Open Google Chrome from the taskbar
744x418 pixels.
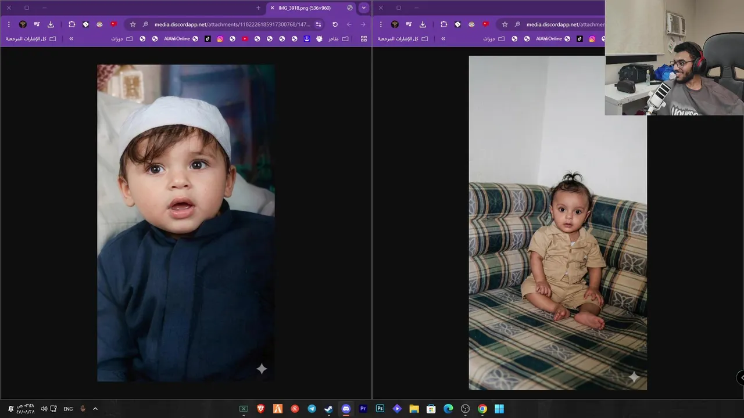pyautogui.click(x=482, y=409)
